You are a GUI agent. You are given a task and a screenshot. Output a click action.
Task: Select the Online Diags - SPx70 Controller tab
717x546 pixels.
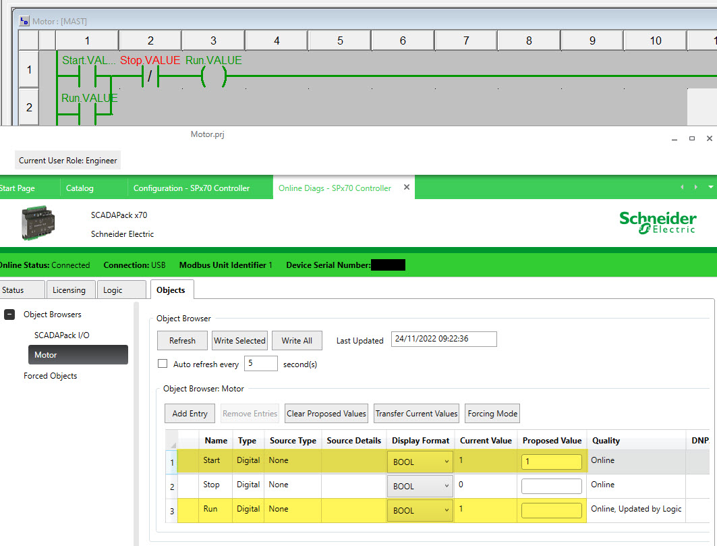[x=335, y=188]
